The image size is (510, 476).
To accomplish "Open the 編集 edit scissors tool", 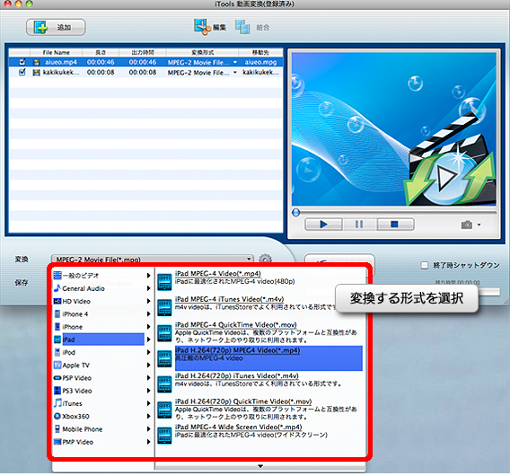I will click(210, 27).
